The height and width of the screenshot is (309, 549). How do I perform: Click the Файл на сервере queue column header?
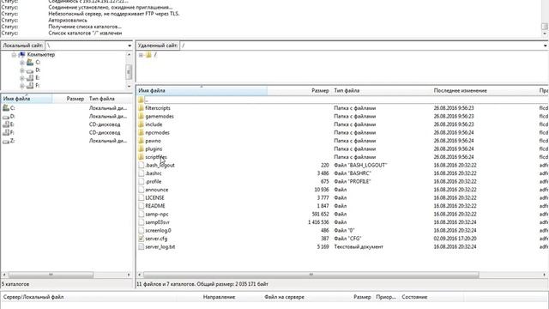pos(284,297)
